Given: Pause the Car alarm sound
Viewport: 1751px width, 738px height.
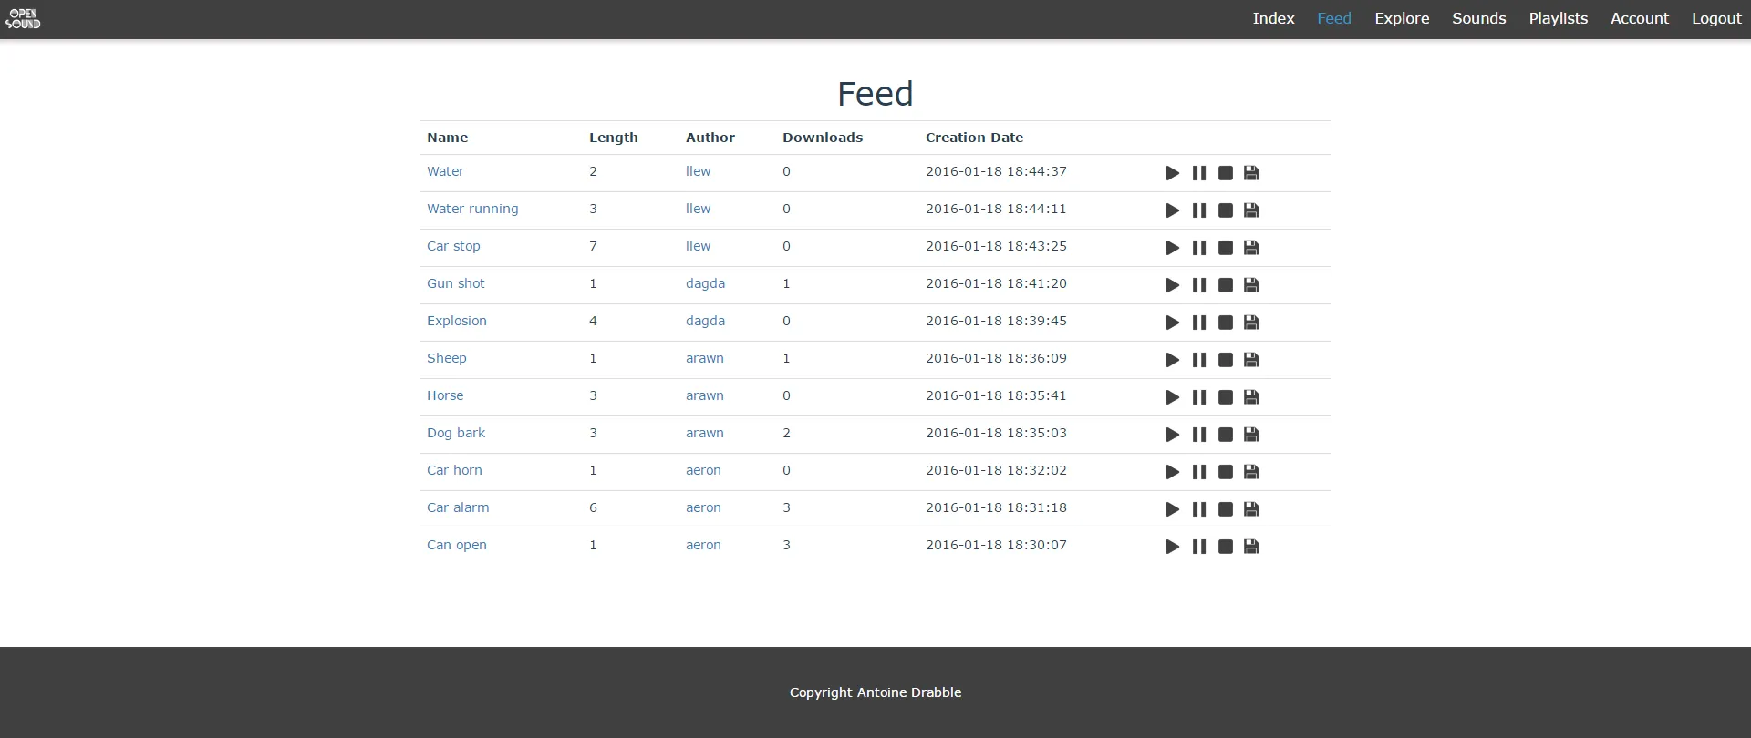Looking at the screenshot, I should point(1199,509).
